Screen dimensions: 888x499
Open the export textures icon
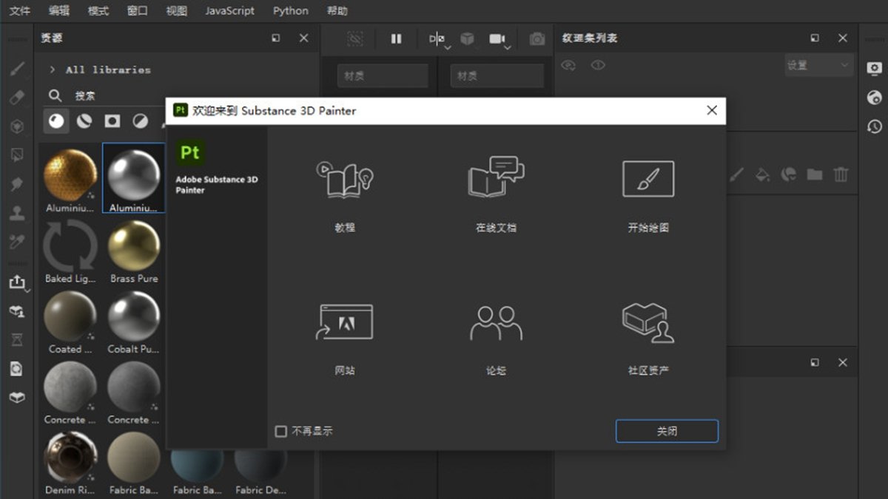(17, 282)
